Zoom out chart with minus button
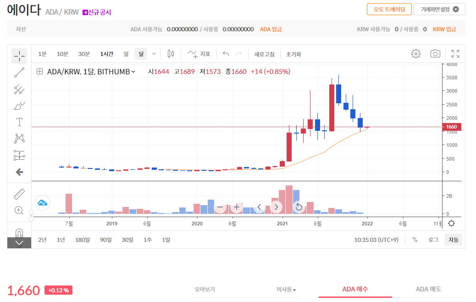The height and width of the screenshot is (302, 476). (x=220, y=207)
